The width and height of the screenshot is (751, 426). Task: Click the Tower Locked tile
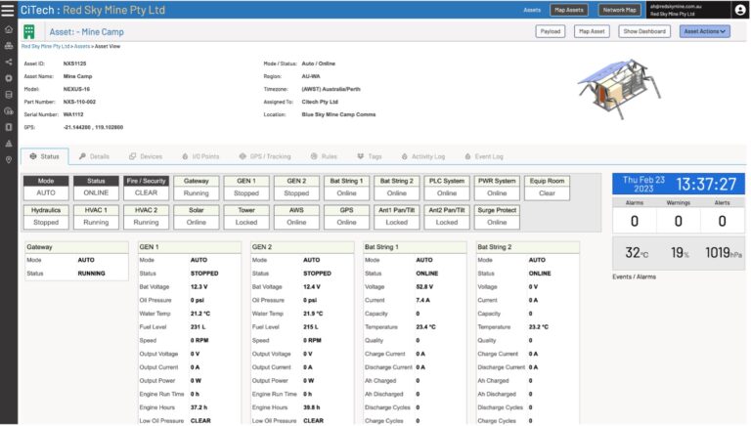246,216
